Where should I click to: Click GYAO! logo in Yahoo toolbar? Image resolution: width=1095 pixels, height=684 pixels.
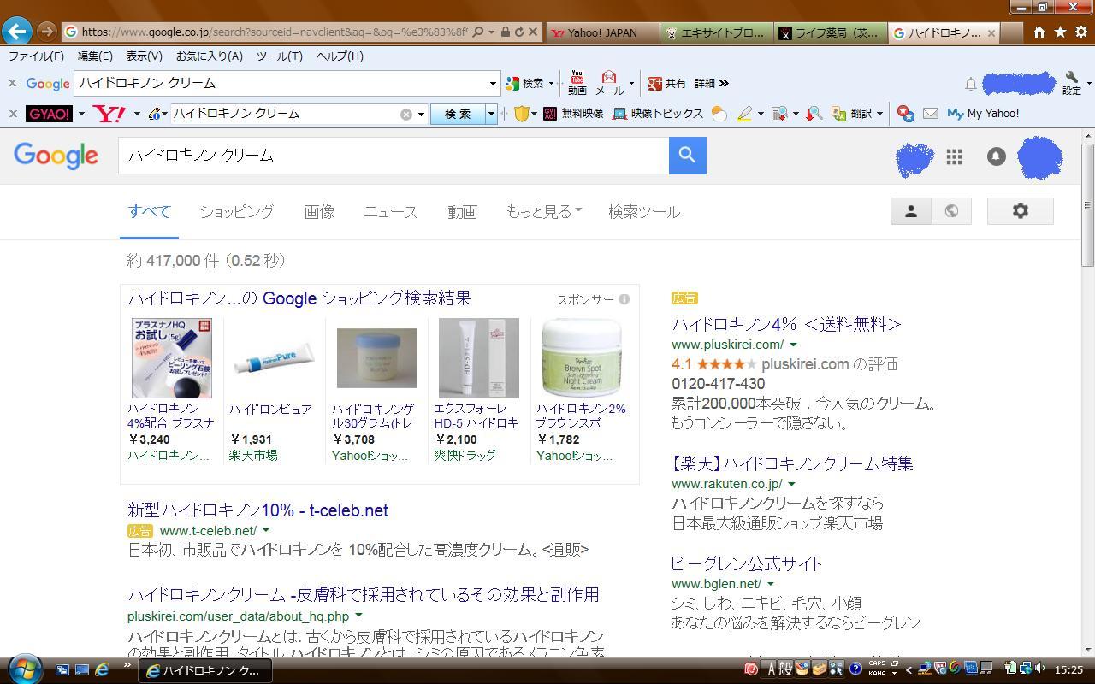coord(49,114)
